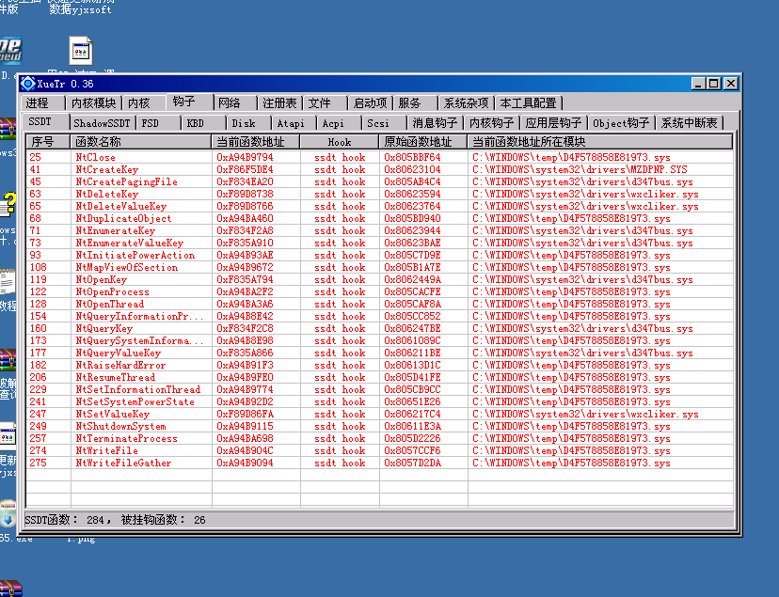
Task: Sort by the 序号 column header
Action: pos(48,142)
